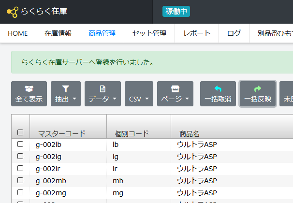Open the レポート tab

(x=197, y=33)
